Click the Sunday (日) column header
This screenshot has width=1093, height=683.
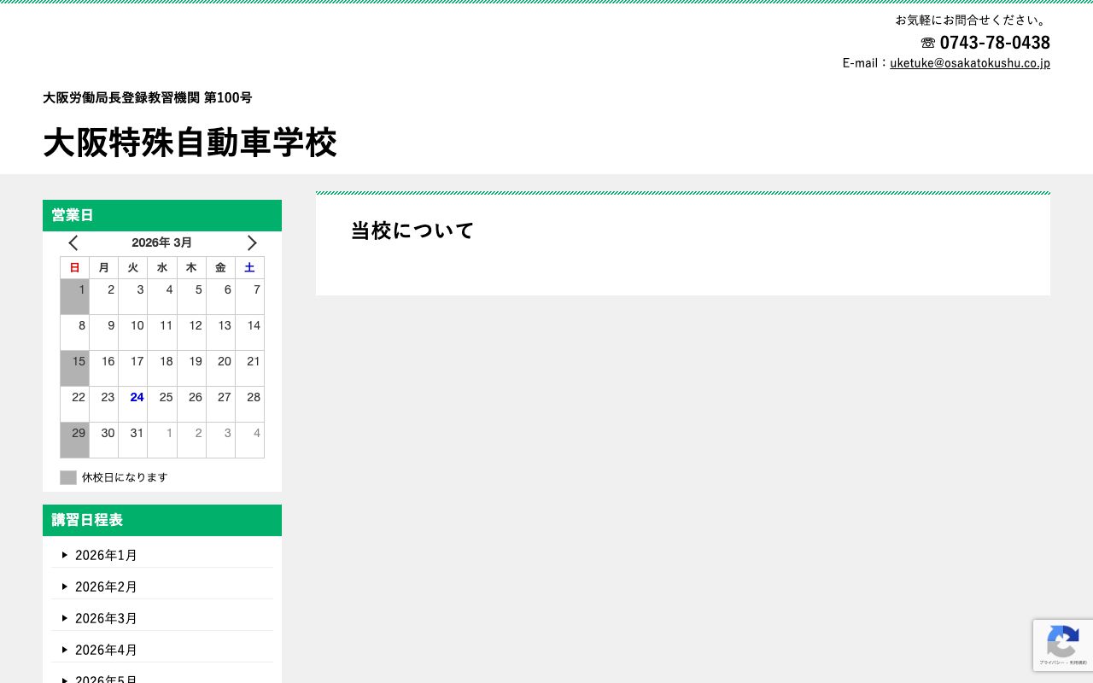[74, 267]
